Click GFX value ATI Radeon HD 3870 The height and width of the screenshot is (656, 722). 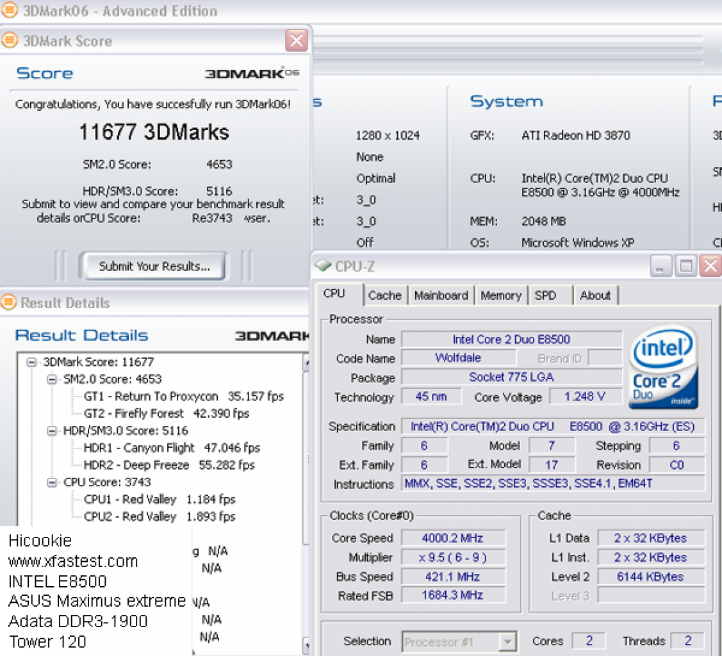575,135
